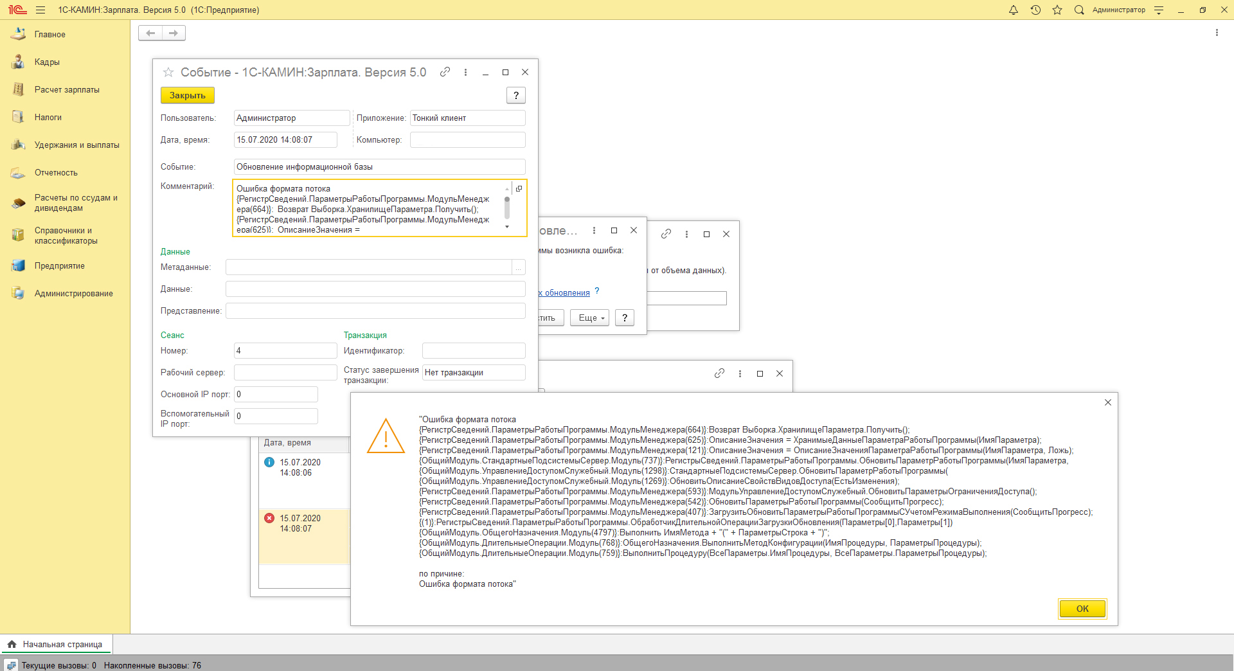Screen dimensions: 1234x671
Task: Open service settings icon next to Администратор
Action: pyautogui.click(x=1159, y=10)
